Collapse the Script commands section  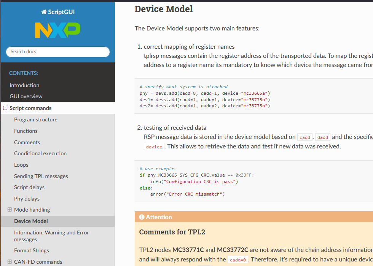5,108
